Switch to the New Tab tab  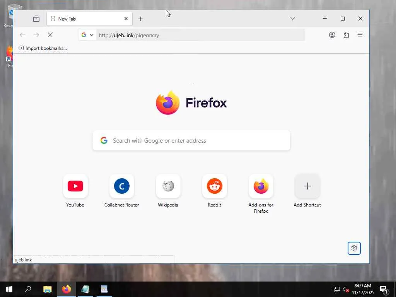pyautogui.click(x=89, y=19)
